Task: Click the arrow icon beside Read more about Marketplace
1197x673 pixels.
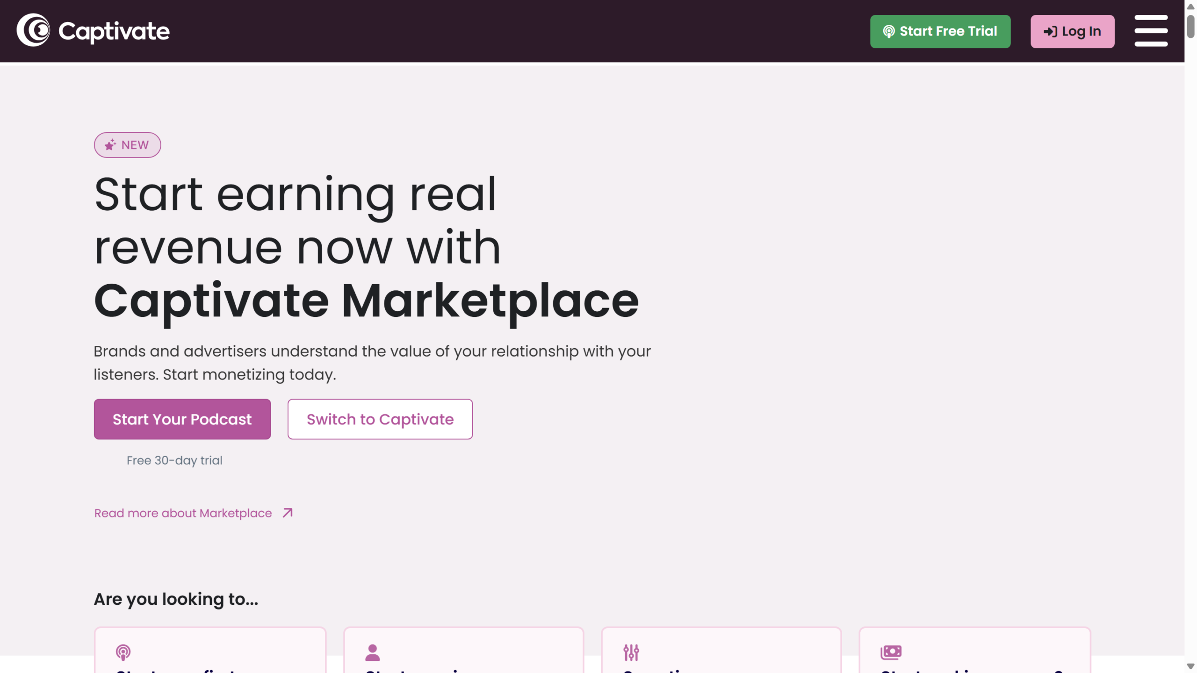Action: click(x=288, y=513)
